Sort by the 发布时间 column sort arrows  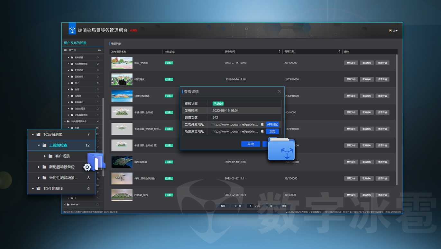[279, 51]
